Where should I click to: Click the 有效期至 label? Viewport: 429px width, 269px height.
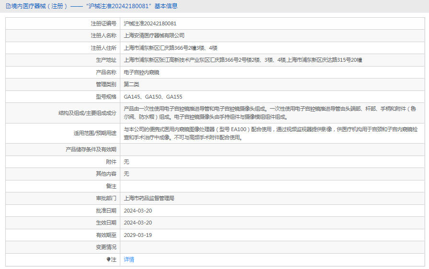[106, 235]
